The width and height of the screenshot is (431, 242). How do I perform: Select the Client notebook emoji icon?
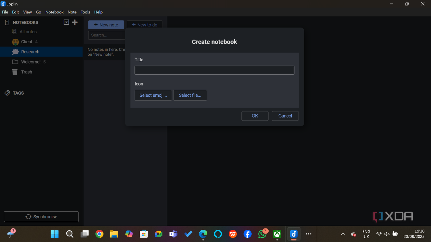pyautogui.click(x=16, y=42)
